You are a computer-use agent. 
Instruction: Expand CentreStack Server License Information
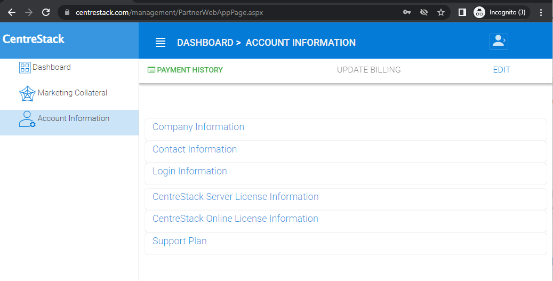click(346, 199)
